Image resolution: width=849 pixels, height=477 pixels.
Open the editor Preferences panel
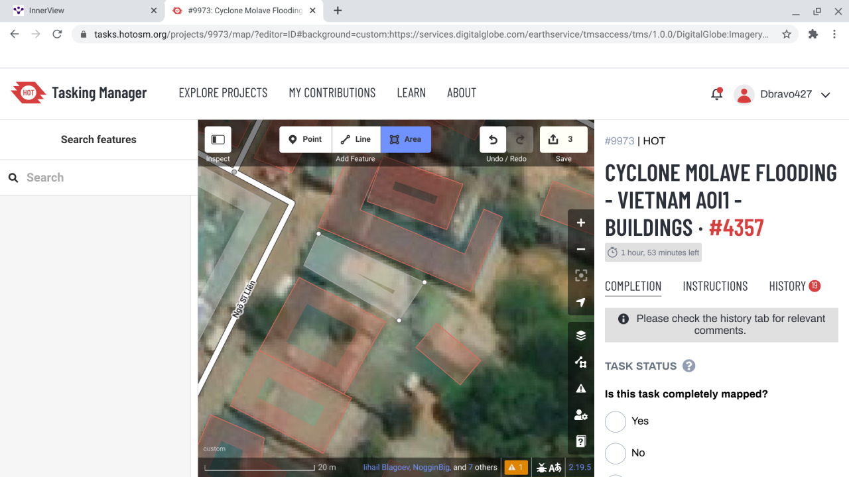click(x=581, y=415)
